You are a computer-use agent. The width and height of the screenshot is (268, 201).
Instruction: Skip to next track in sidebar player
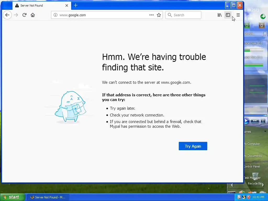255,121
